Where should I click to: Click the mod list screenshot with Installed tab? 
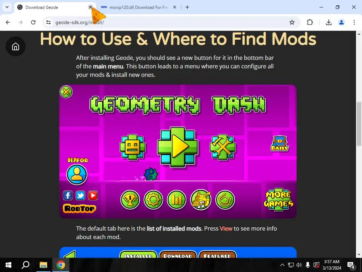click(178, 252)
